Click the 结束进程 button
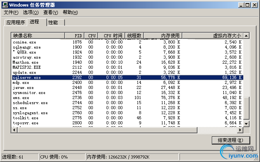This screenshot has width=260, height=162. 230,140
